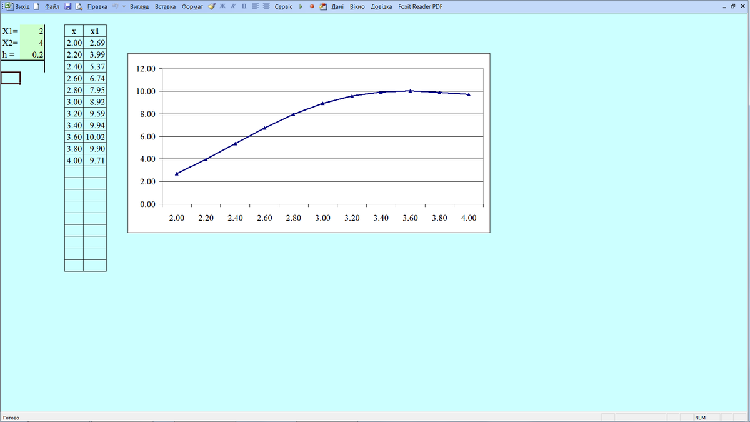This screenshot has height=422, width=750.
Task: Select table cell with value 8.92
Action: tap(95, 101)
